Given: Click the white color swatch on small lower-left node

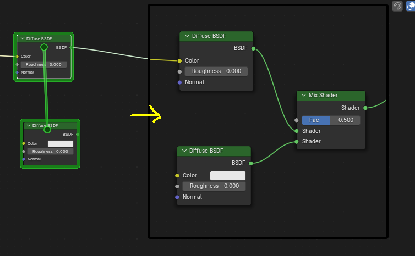Looking at the screenshot, I should [x=60, y=143].
